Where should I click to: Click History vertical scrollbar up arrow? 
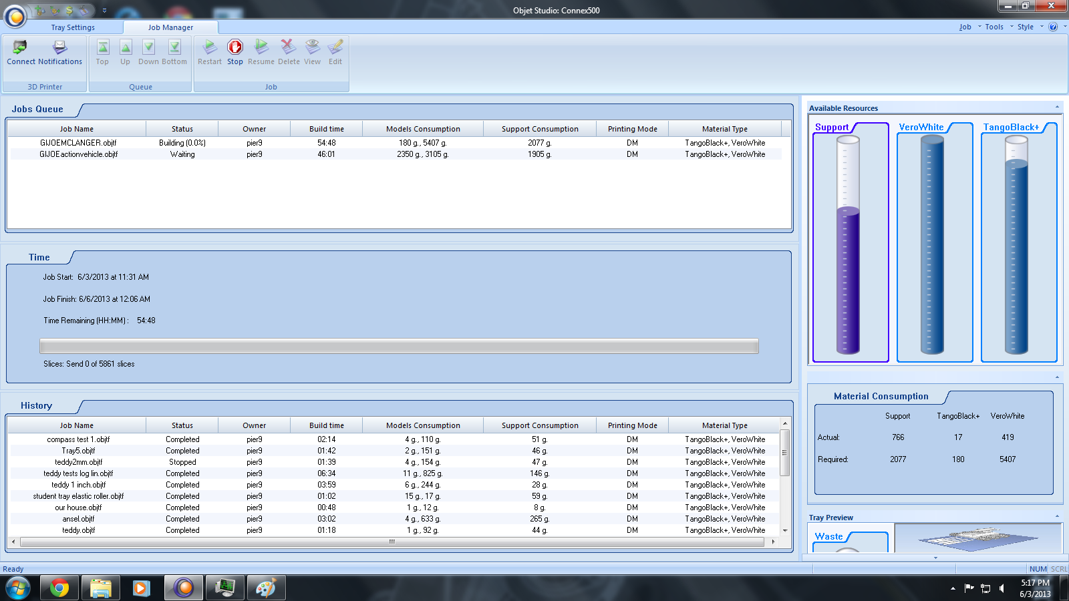click(x=785, y=423)
